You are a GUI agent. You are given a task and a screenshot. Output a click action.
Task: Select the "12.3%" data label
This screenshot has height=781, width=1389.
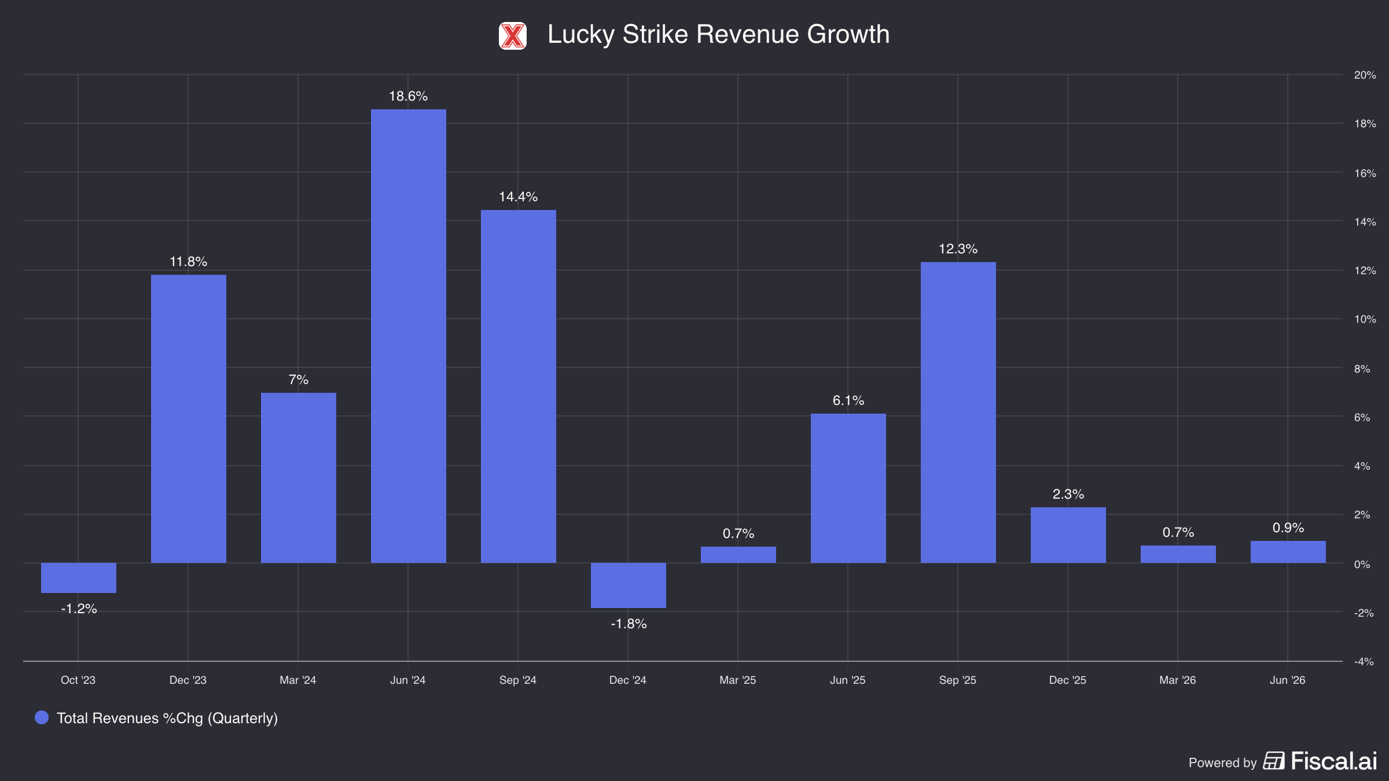point(958,249)
